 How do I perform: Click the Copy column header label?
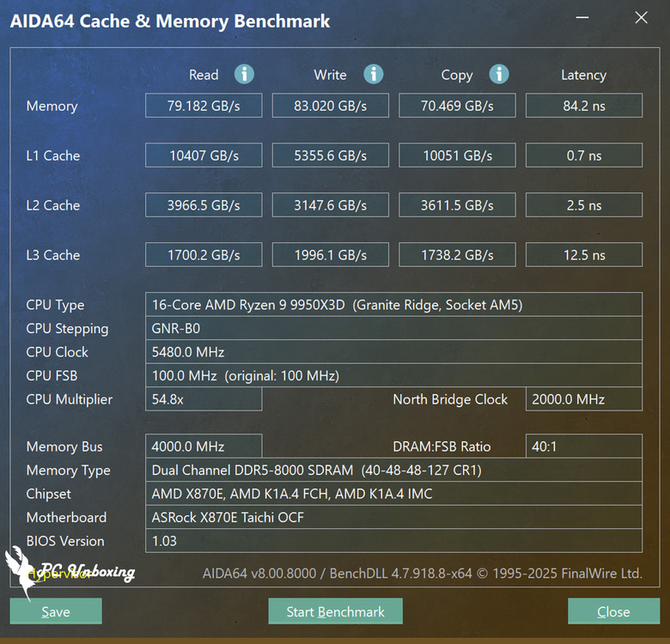click(457, 76)
